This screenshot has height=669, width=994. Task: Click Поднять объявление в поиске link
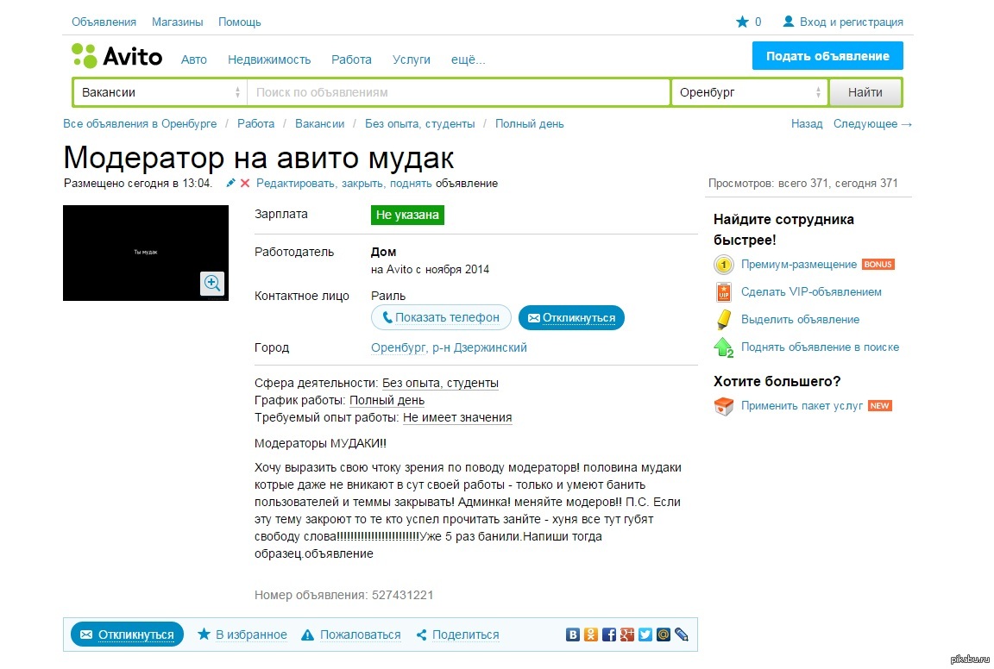(821, 347)
